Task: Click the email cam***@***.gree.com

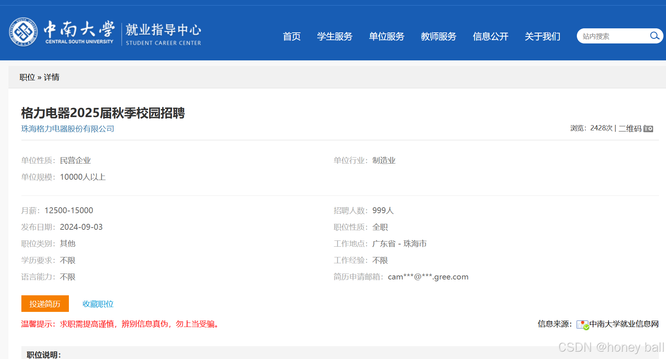Action: (428, 277)
